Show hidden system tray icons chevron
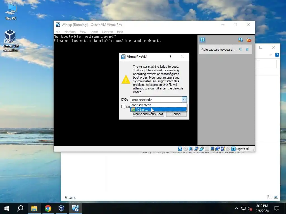The height and width of the screenshot is (214, 286). click(236, 208)
